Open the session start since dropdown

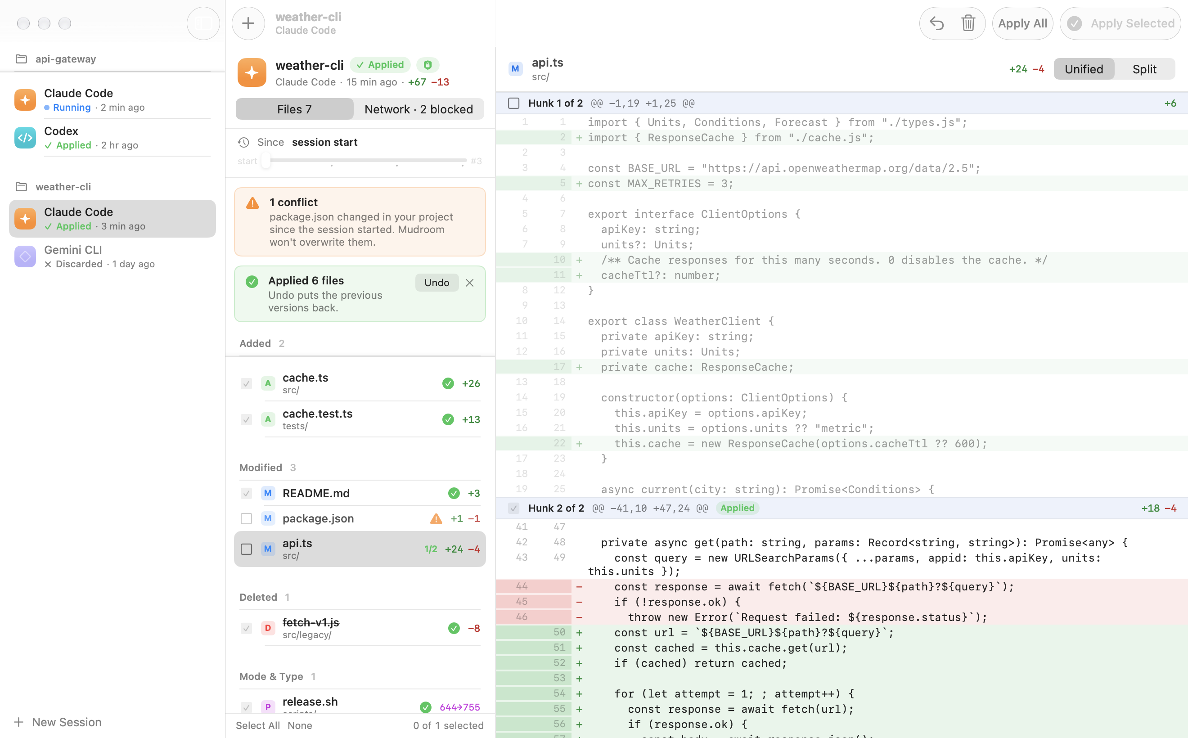[x=324, y=142]
